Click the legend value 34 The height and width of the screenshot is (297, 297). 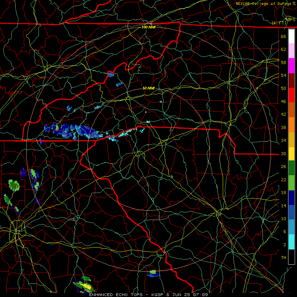click(283, 141)
